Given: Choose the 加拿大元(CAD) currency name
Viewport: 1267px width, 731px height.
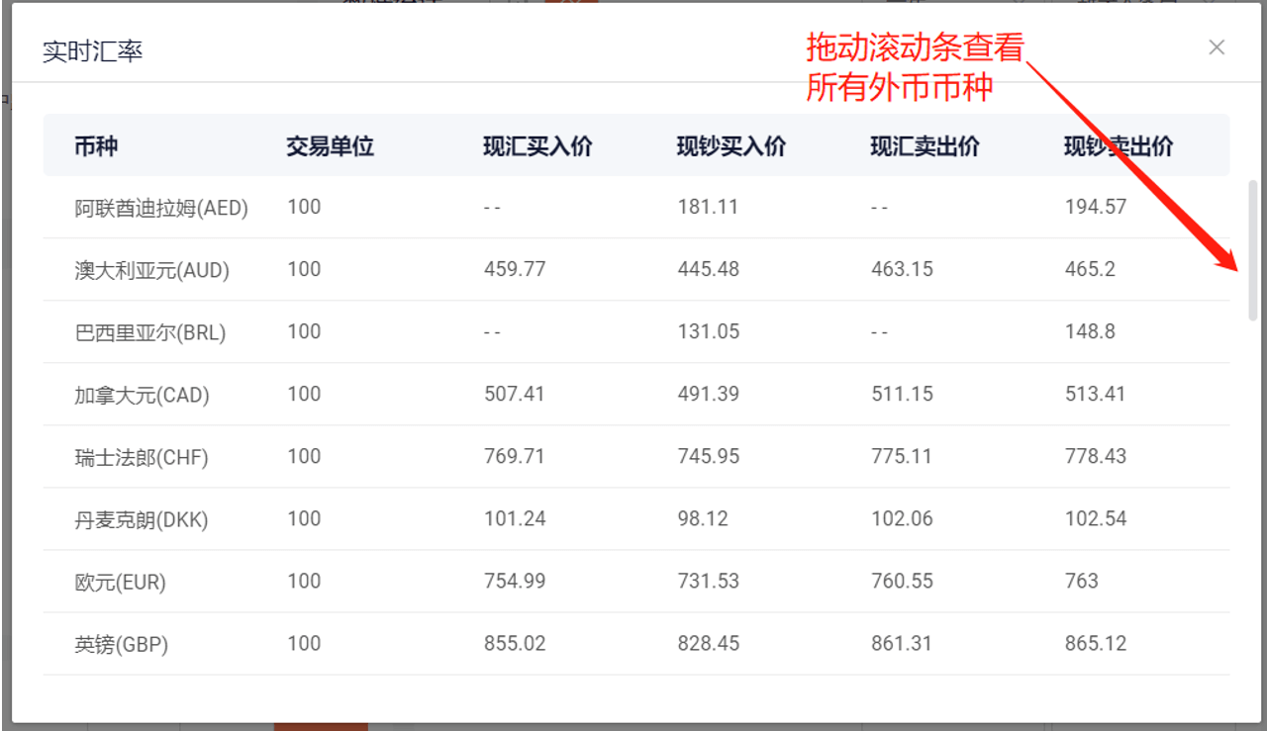Looking at the screenshot, I should coord(143,395).
